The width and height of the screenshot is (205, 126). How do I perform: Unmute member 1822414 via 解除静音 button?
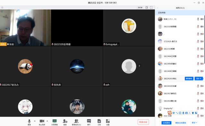[189, 79]
